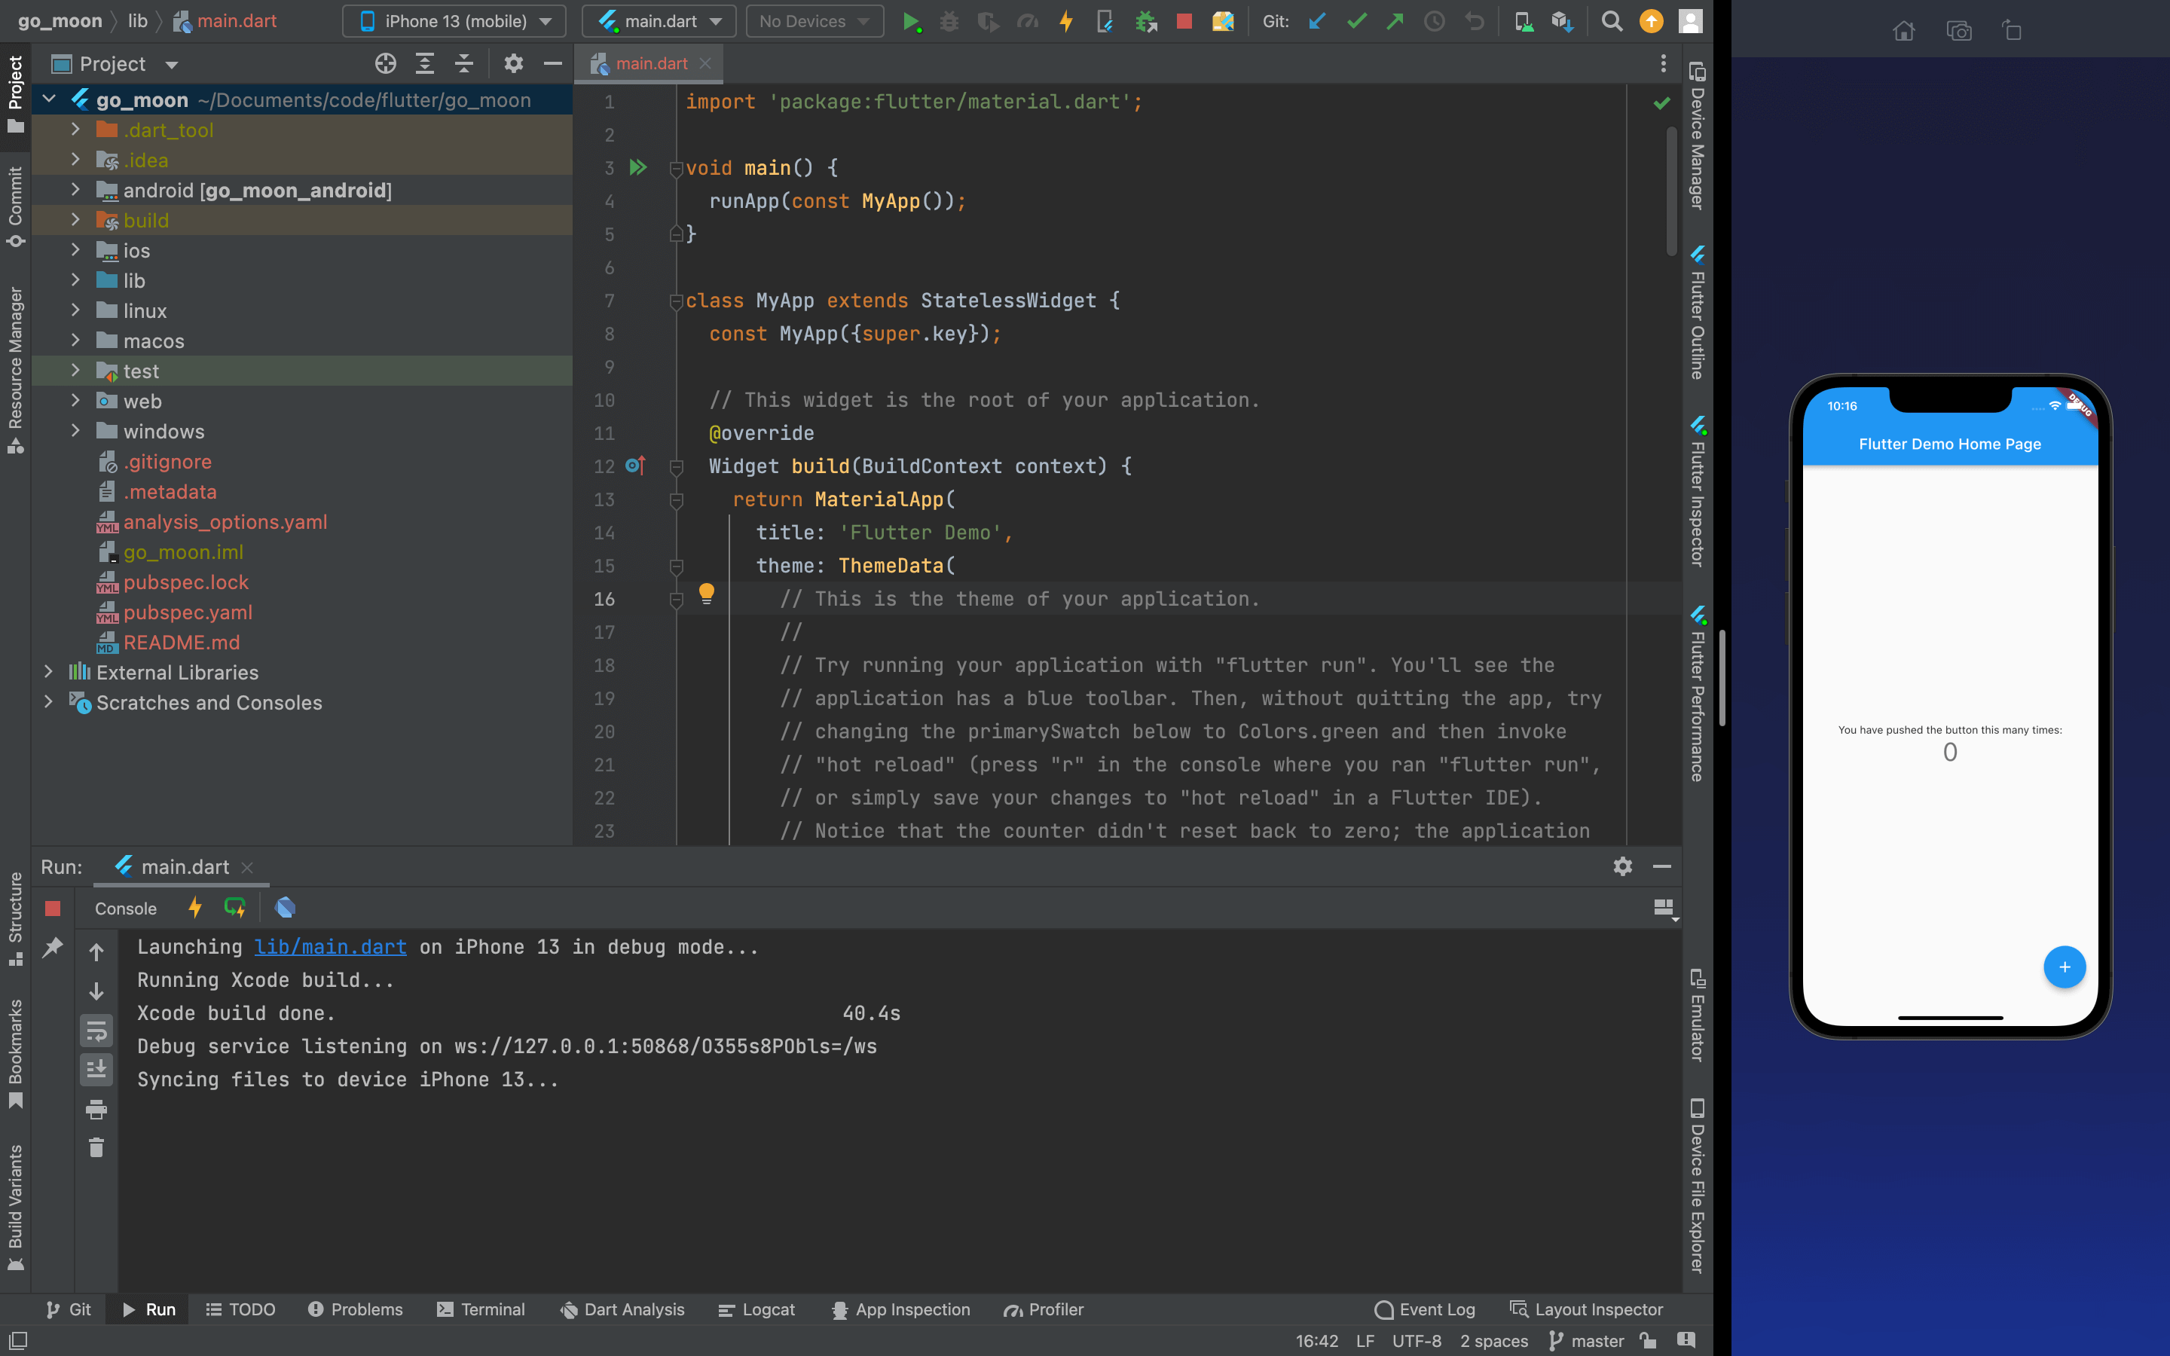The image size is (2170, 1356).
Task: Clear console with the trash icon
Action: pyautogui.click(x=96, y=1148)
